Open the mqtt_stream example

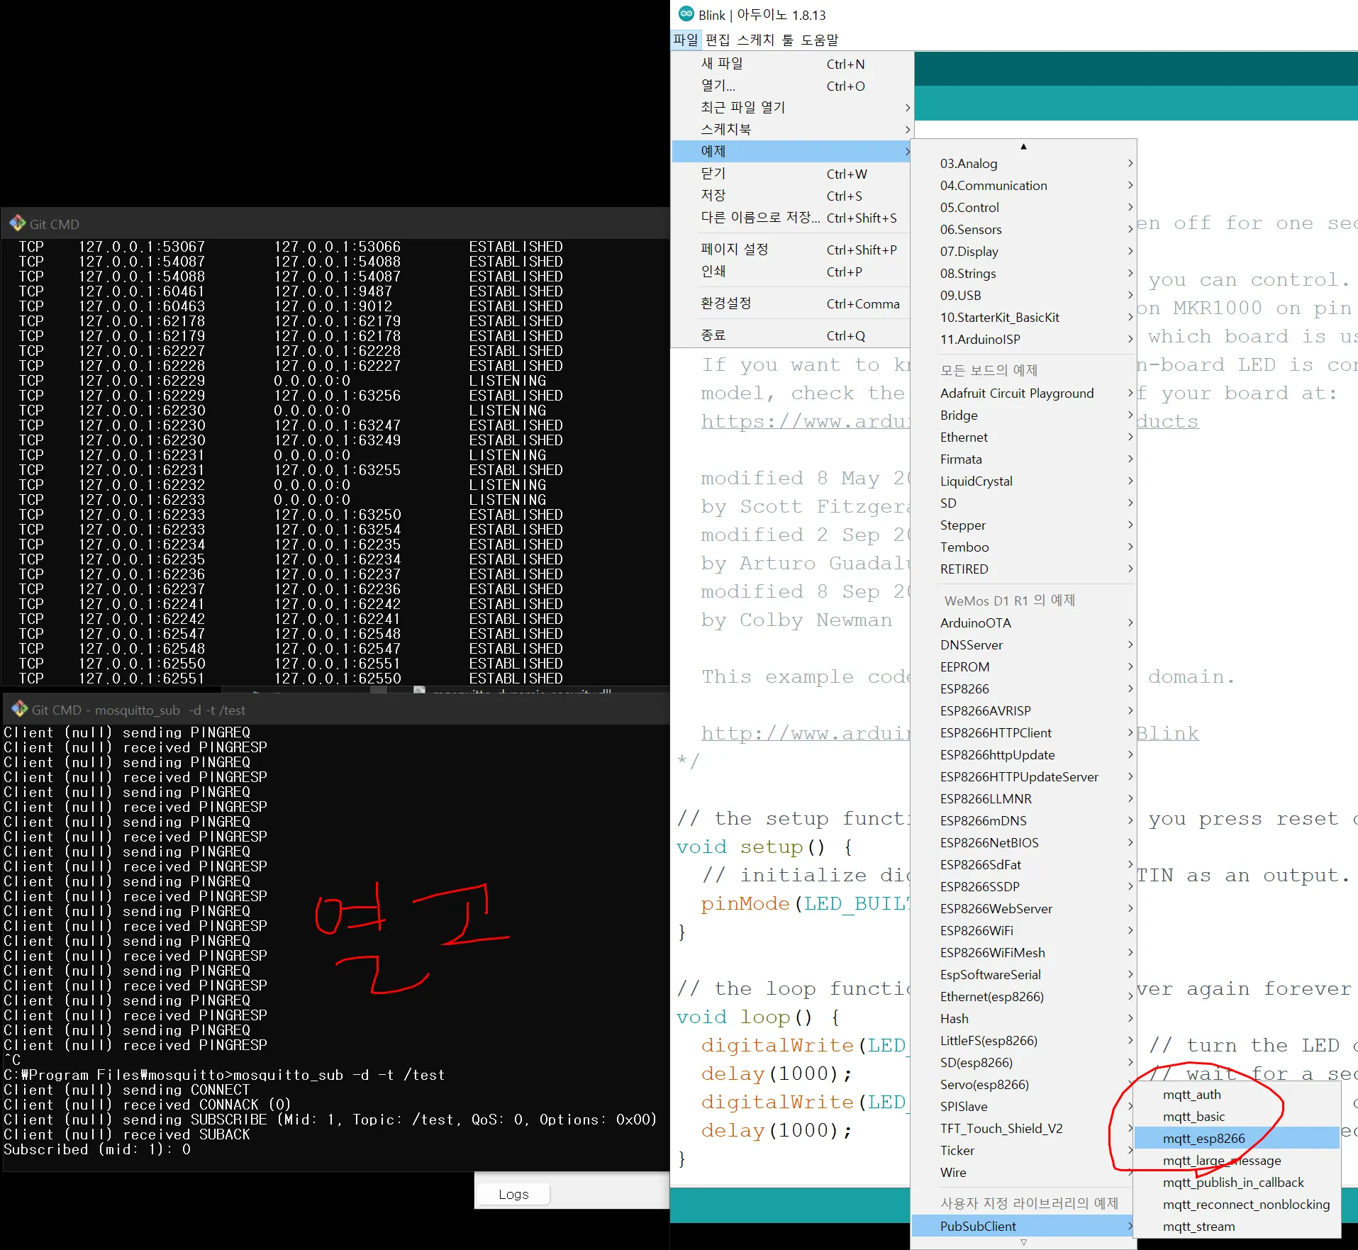click(x=1237, y=1227)
